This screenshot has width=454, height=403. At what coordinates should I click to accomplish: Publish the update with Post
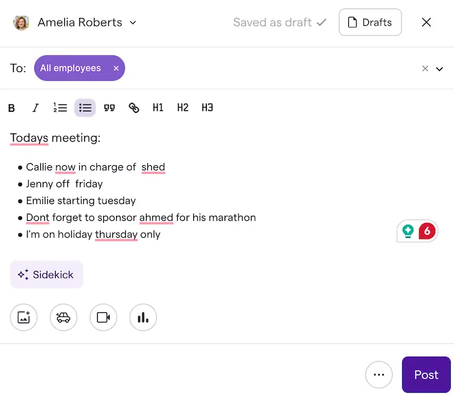[x=426, y=374]
